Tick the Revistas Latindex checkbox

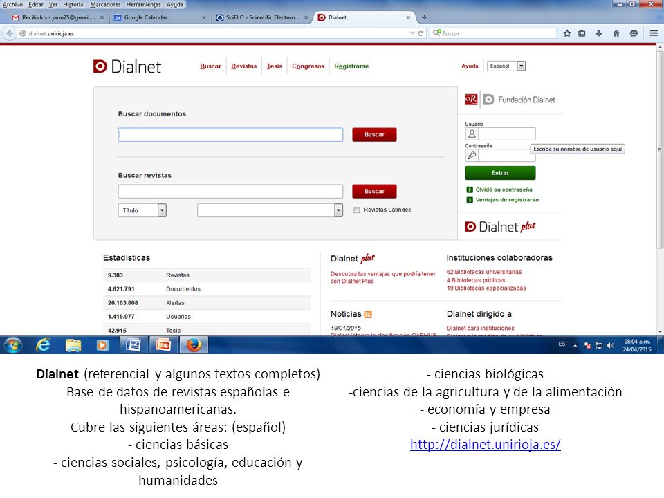(357, 210)
